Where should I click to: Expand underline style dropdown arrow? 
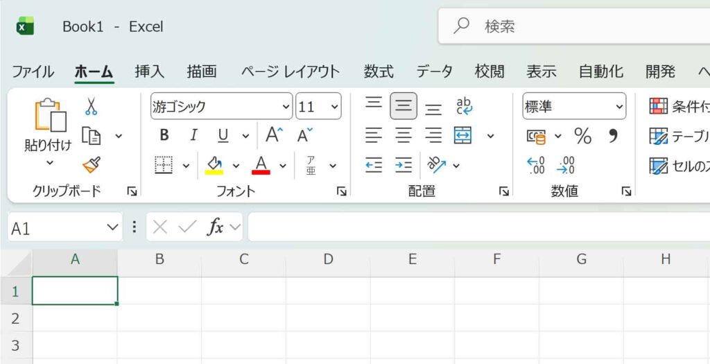[x=245, y=135]
